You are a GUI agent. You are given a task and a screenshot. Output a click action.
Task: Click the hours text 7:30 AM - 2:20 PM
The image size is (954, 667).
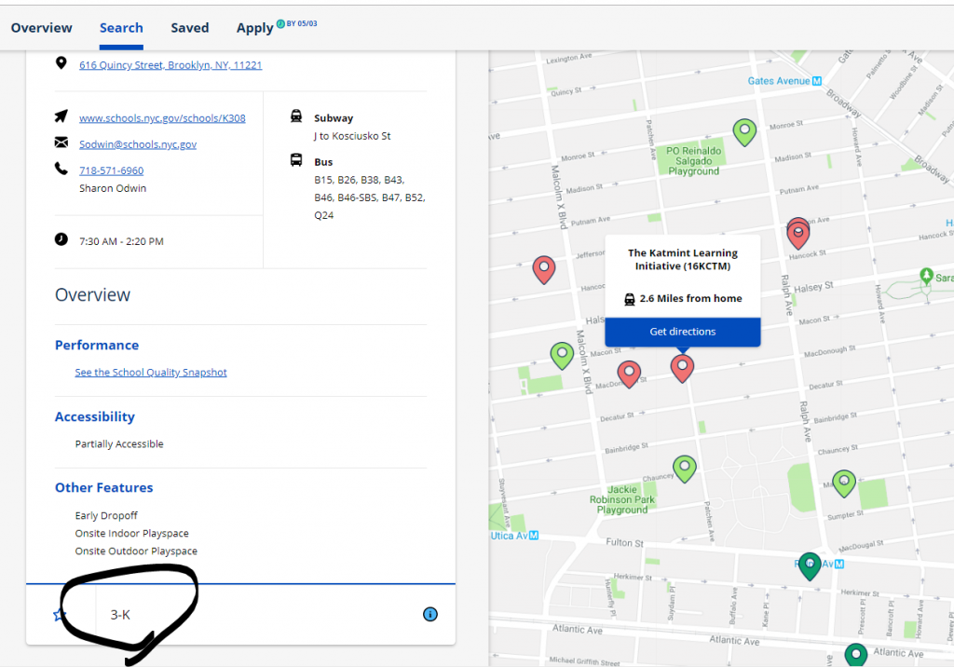[121, 241]
